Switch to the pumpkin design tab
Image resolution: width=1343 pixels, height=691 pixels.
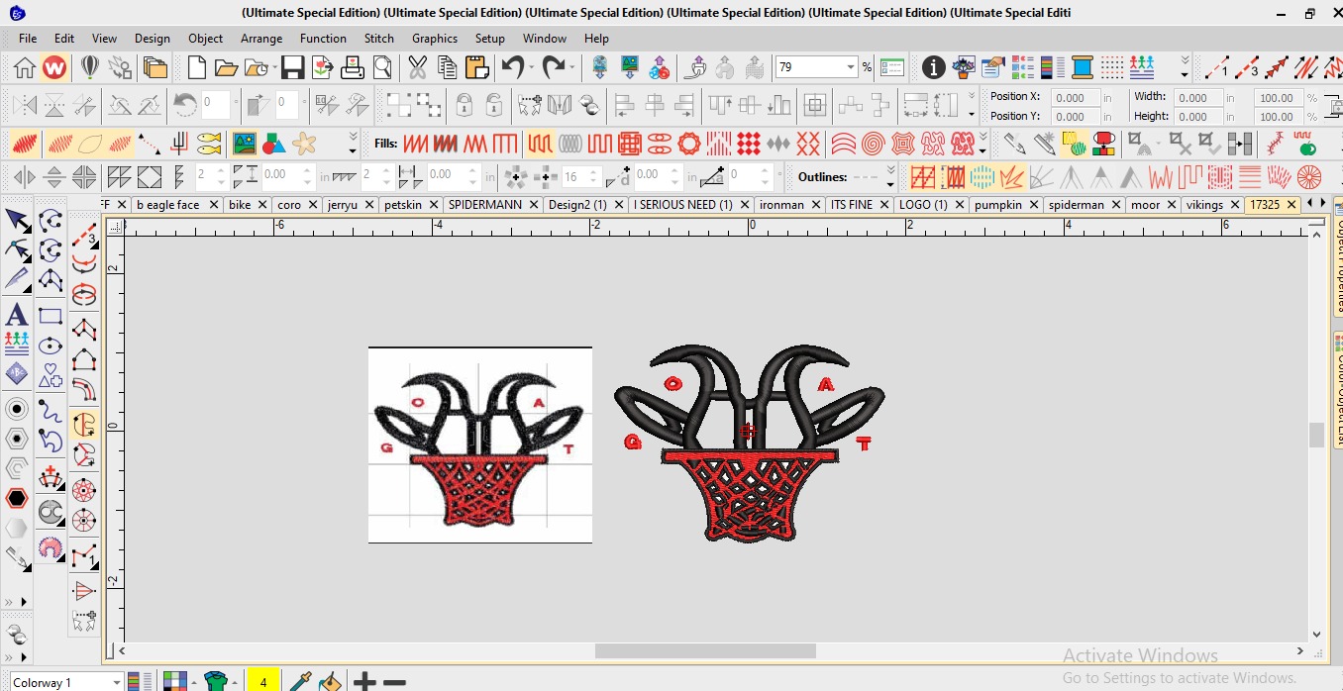998,205
